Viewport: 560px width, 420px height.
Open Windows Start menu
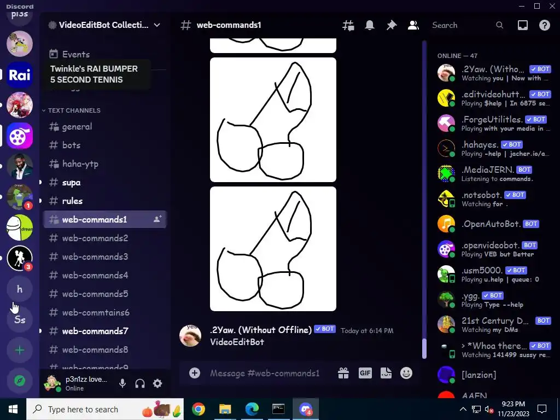pos(13,409)
